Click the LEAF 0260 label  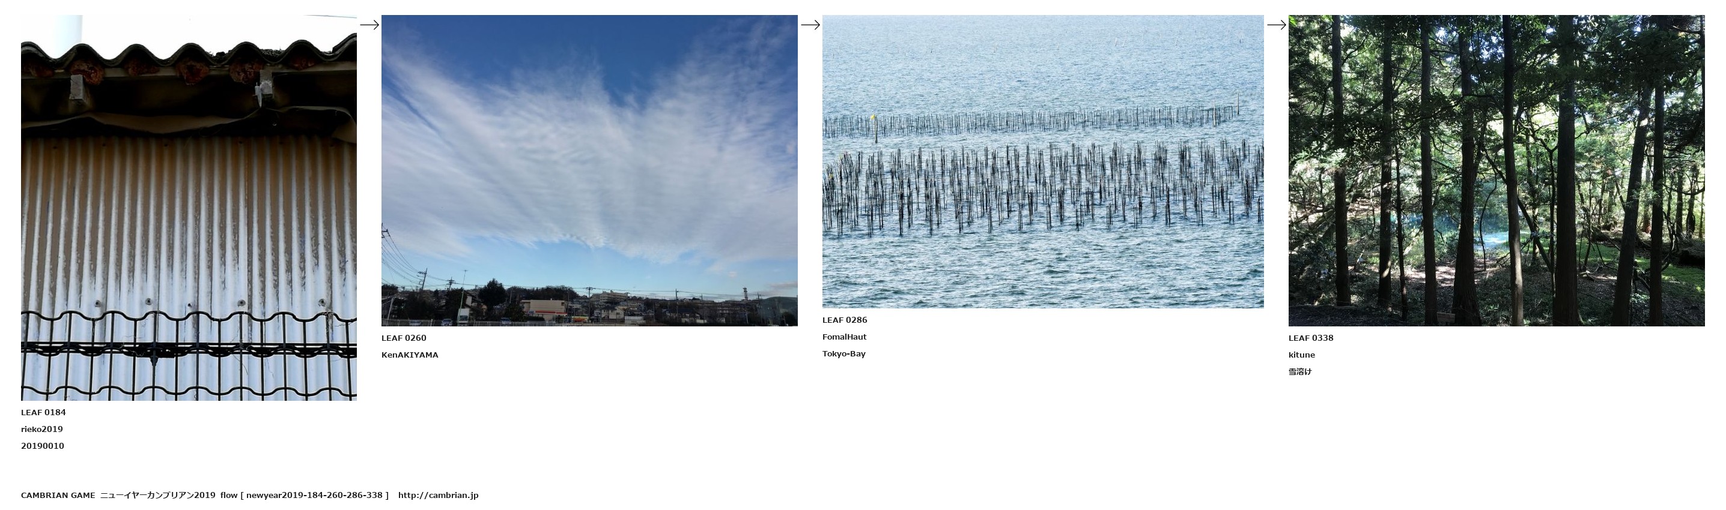click(x=404, y=338)
